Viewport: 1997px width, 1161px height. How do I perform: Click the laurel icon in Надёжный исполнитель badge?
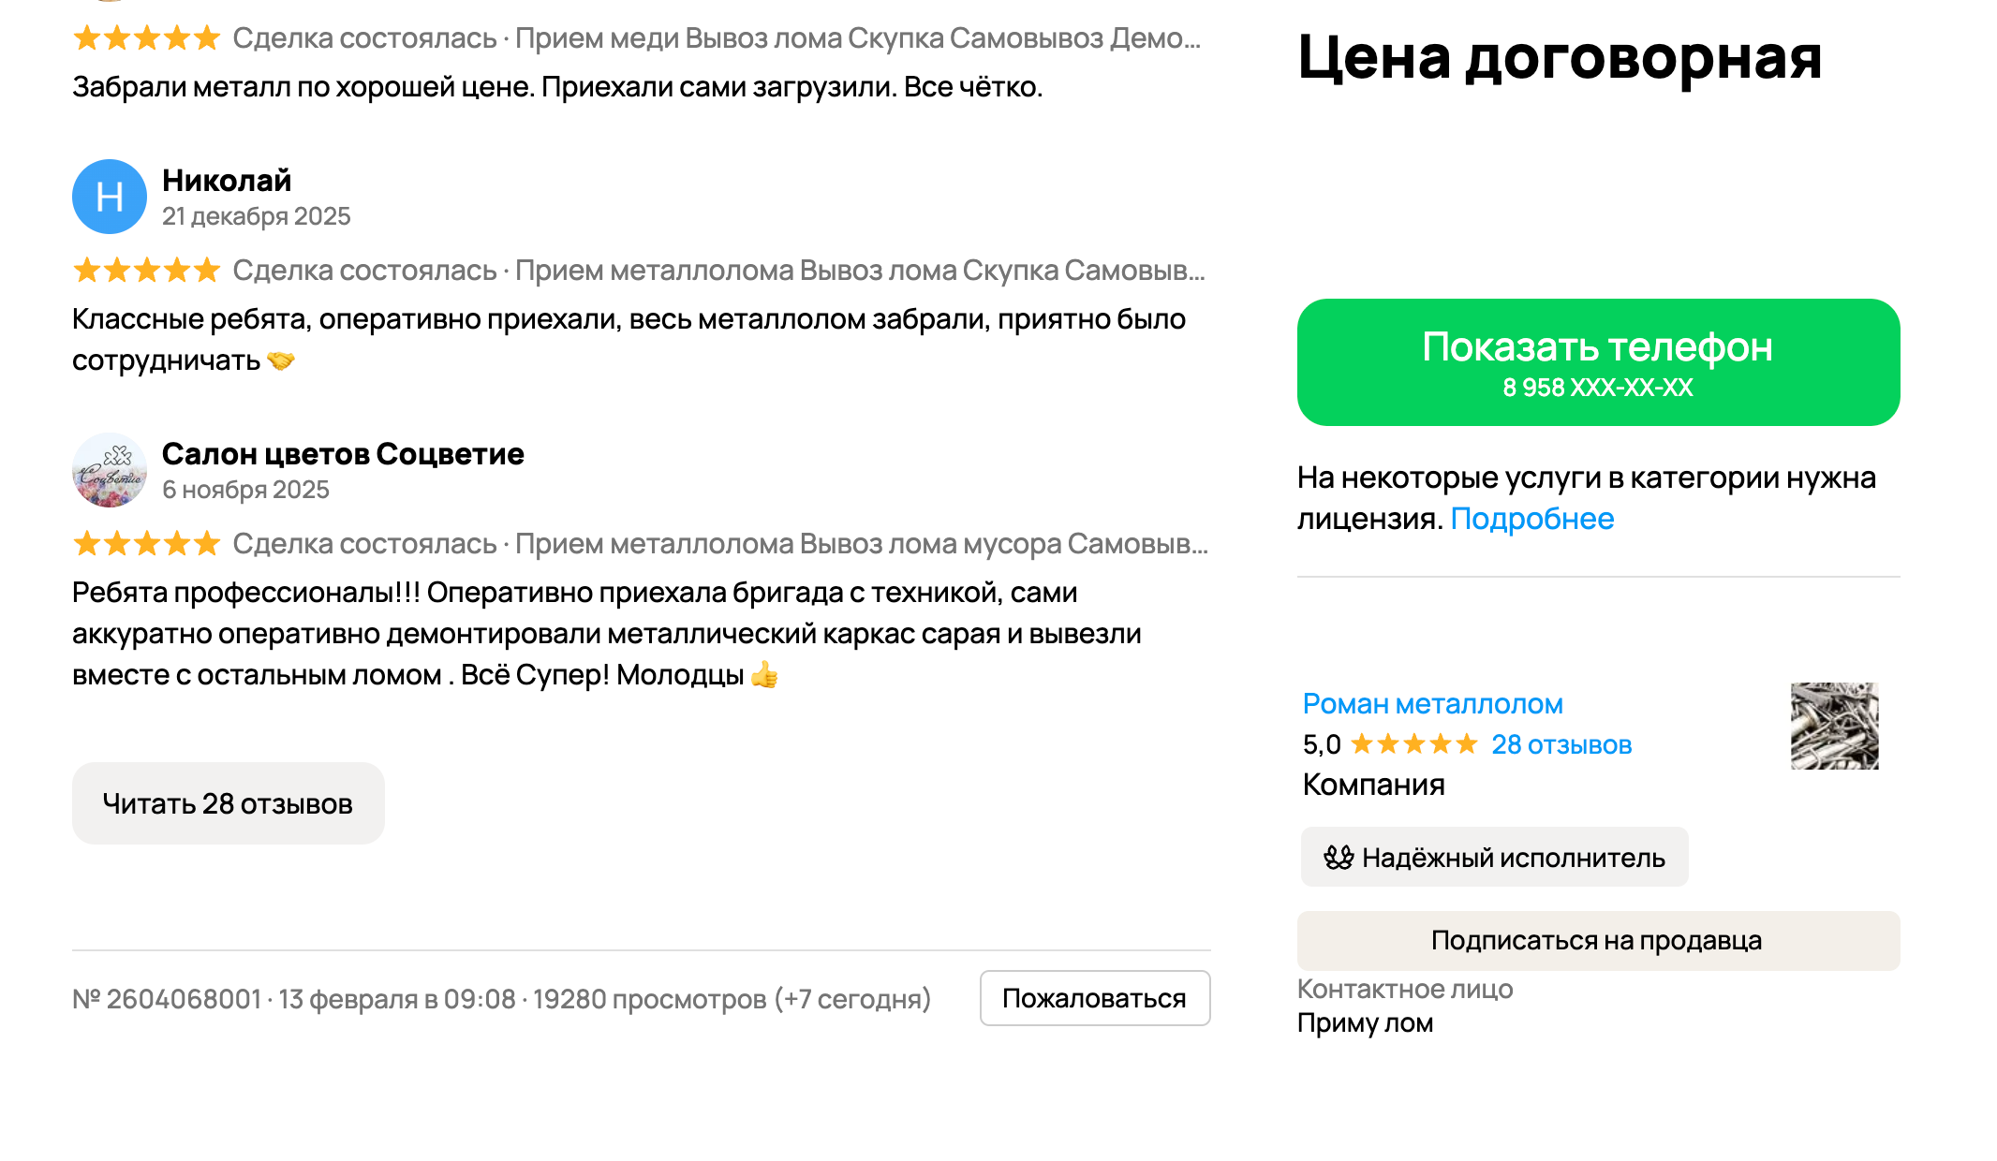[x=1339, y=857]
